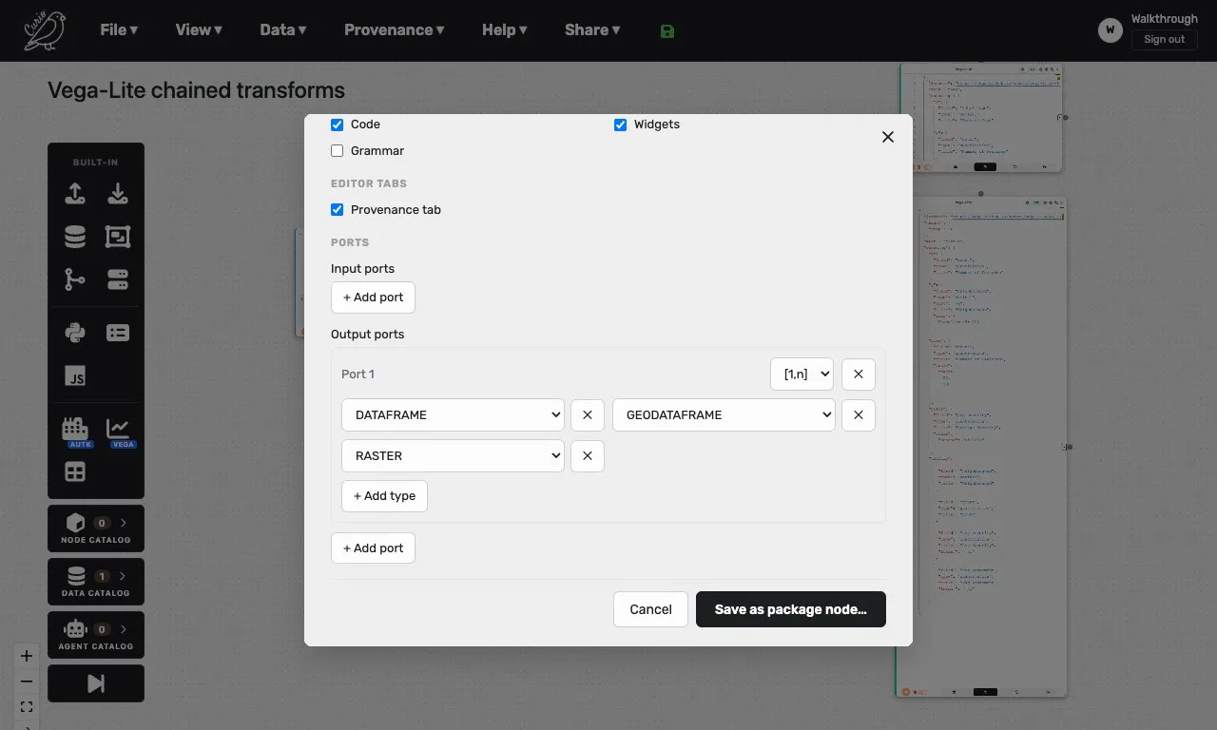Click the upload node icon in Built-in panel
Image resolution: width=1217 pixels, height=730 pixels.
75,193
